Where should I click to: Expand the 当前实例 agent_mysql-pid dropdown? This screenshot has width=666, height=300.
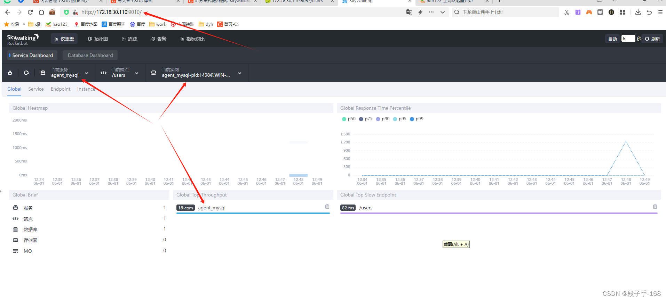[x=197, y=73]
